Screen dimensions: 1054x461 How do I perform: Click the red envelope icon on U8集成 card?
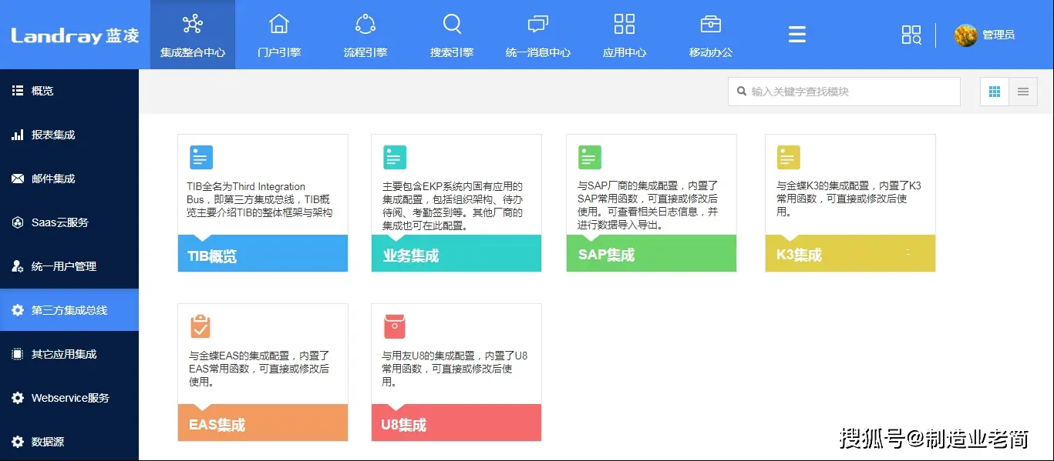(395, 326)
